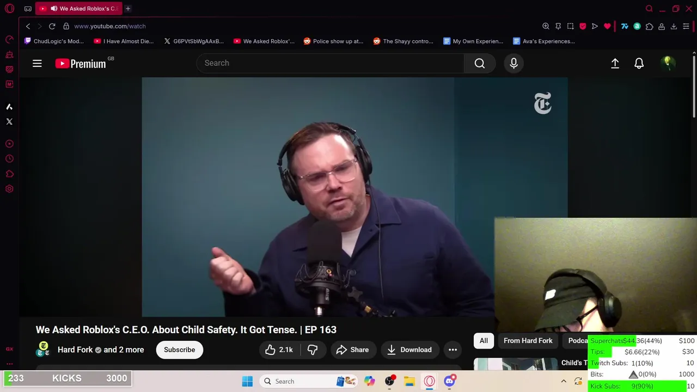Select 'From Hard Fork' filter chip
This screenshot has width=697, height=392.
point(528,341)
